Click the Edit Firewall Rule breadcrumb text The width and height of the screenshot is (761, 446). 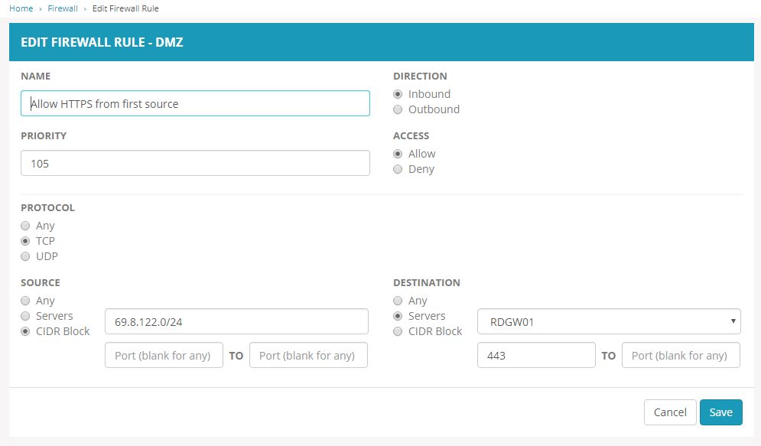coord(125,8)
